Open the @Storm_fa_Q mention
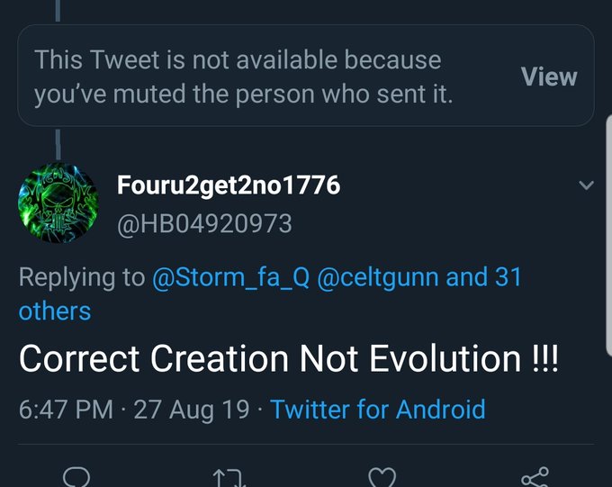 point(229,277)
